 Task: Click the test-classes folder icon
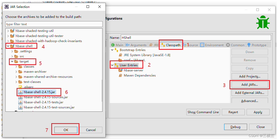point(20,82)
